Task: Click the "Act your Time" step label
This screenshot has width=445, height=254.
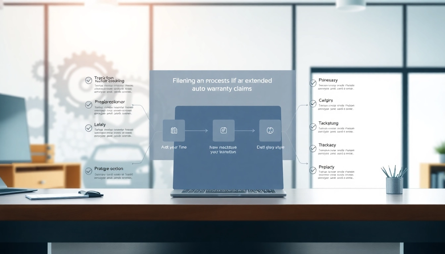Action: coord(174,147)
